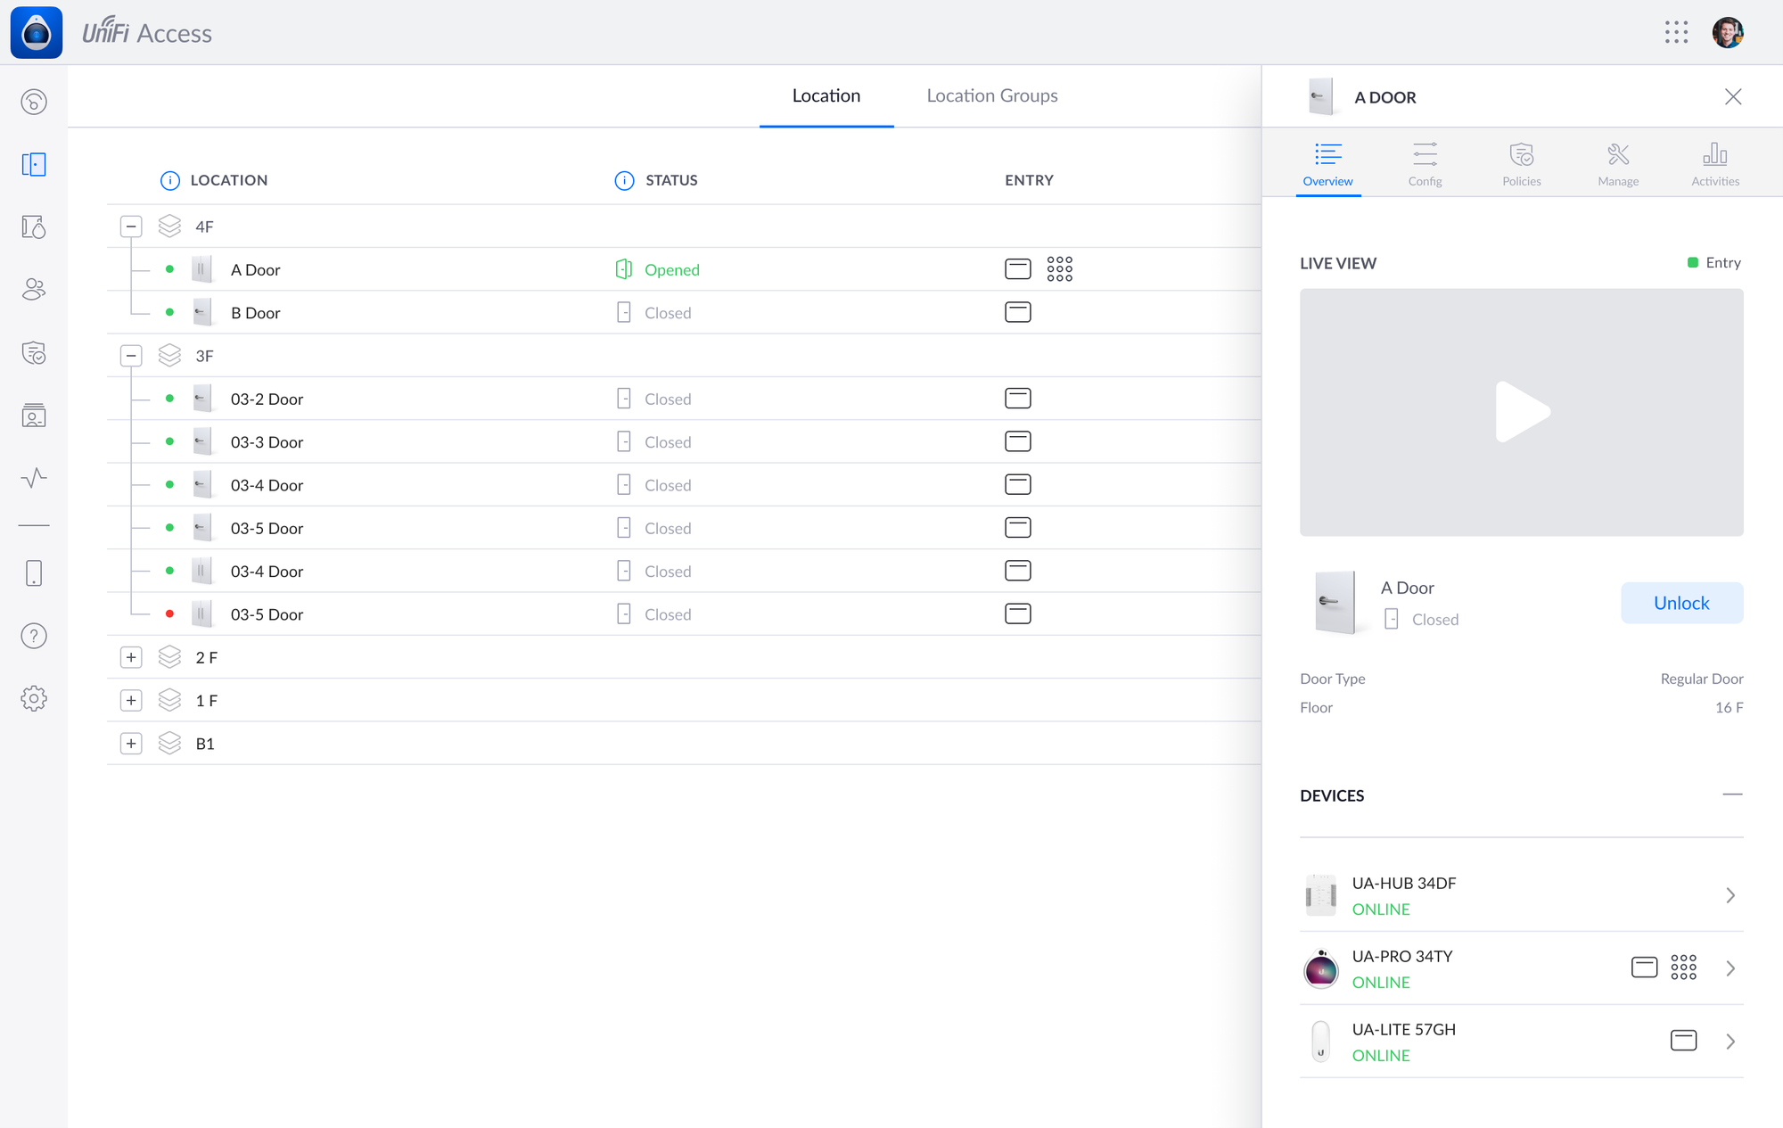Select the 03-5 Door row with the red status dot

tap(267, 614)
